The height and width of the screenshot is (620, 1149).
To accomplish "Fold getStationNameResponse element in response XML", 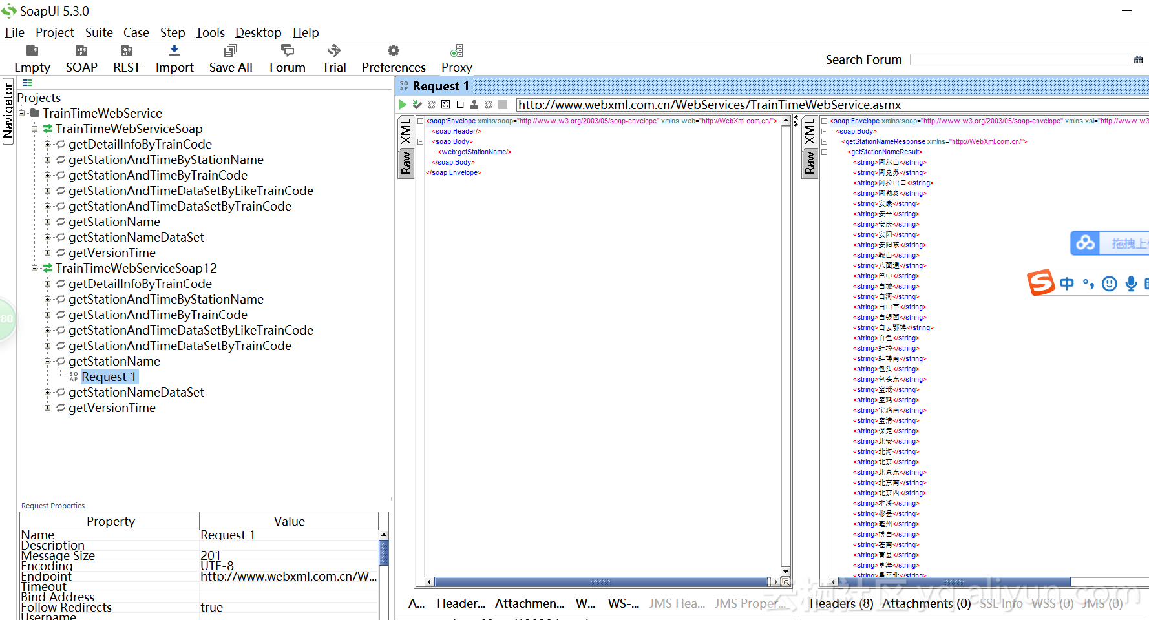I will point(824,141).
